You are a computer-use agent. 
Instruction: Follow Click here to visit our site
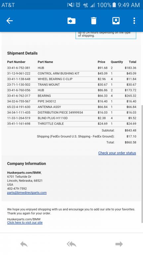click(x=25, y=222)
